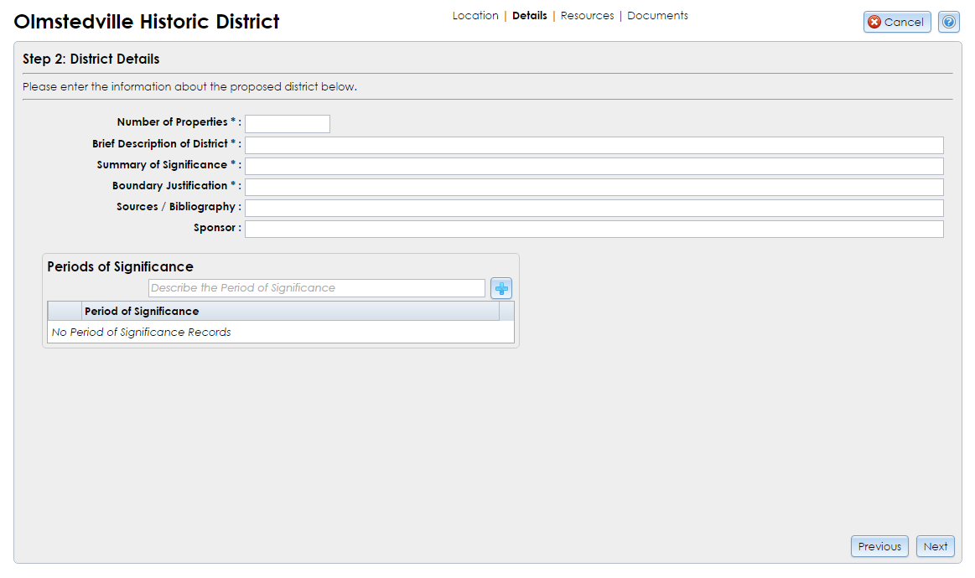
Task: Cancel the district details form
Action: [896, 22]
